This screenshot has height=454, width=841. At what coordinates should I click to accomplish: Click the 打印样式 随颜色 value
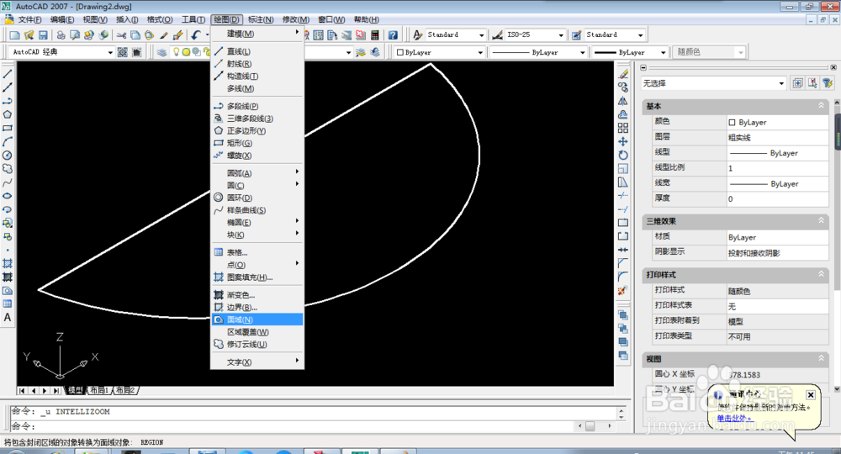coord(777,291)
